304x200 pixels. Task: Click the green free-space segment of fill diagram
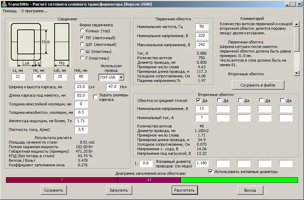239,180
